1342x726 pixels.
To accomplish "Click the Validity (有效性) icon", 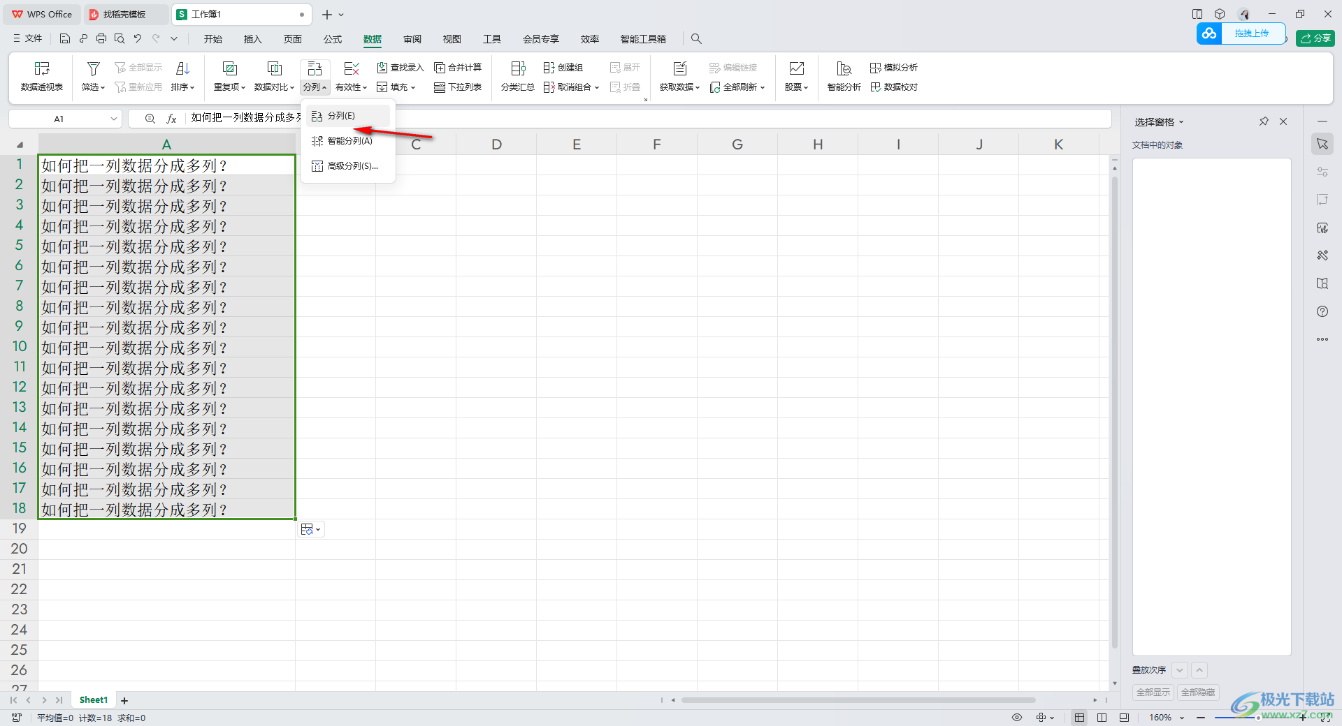I will pyautogui.click(x=352, y=68).
